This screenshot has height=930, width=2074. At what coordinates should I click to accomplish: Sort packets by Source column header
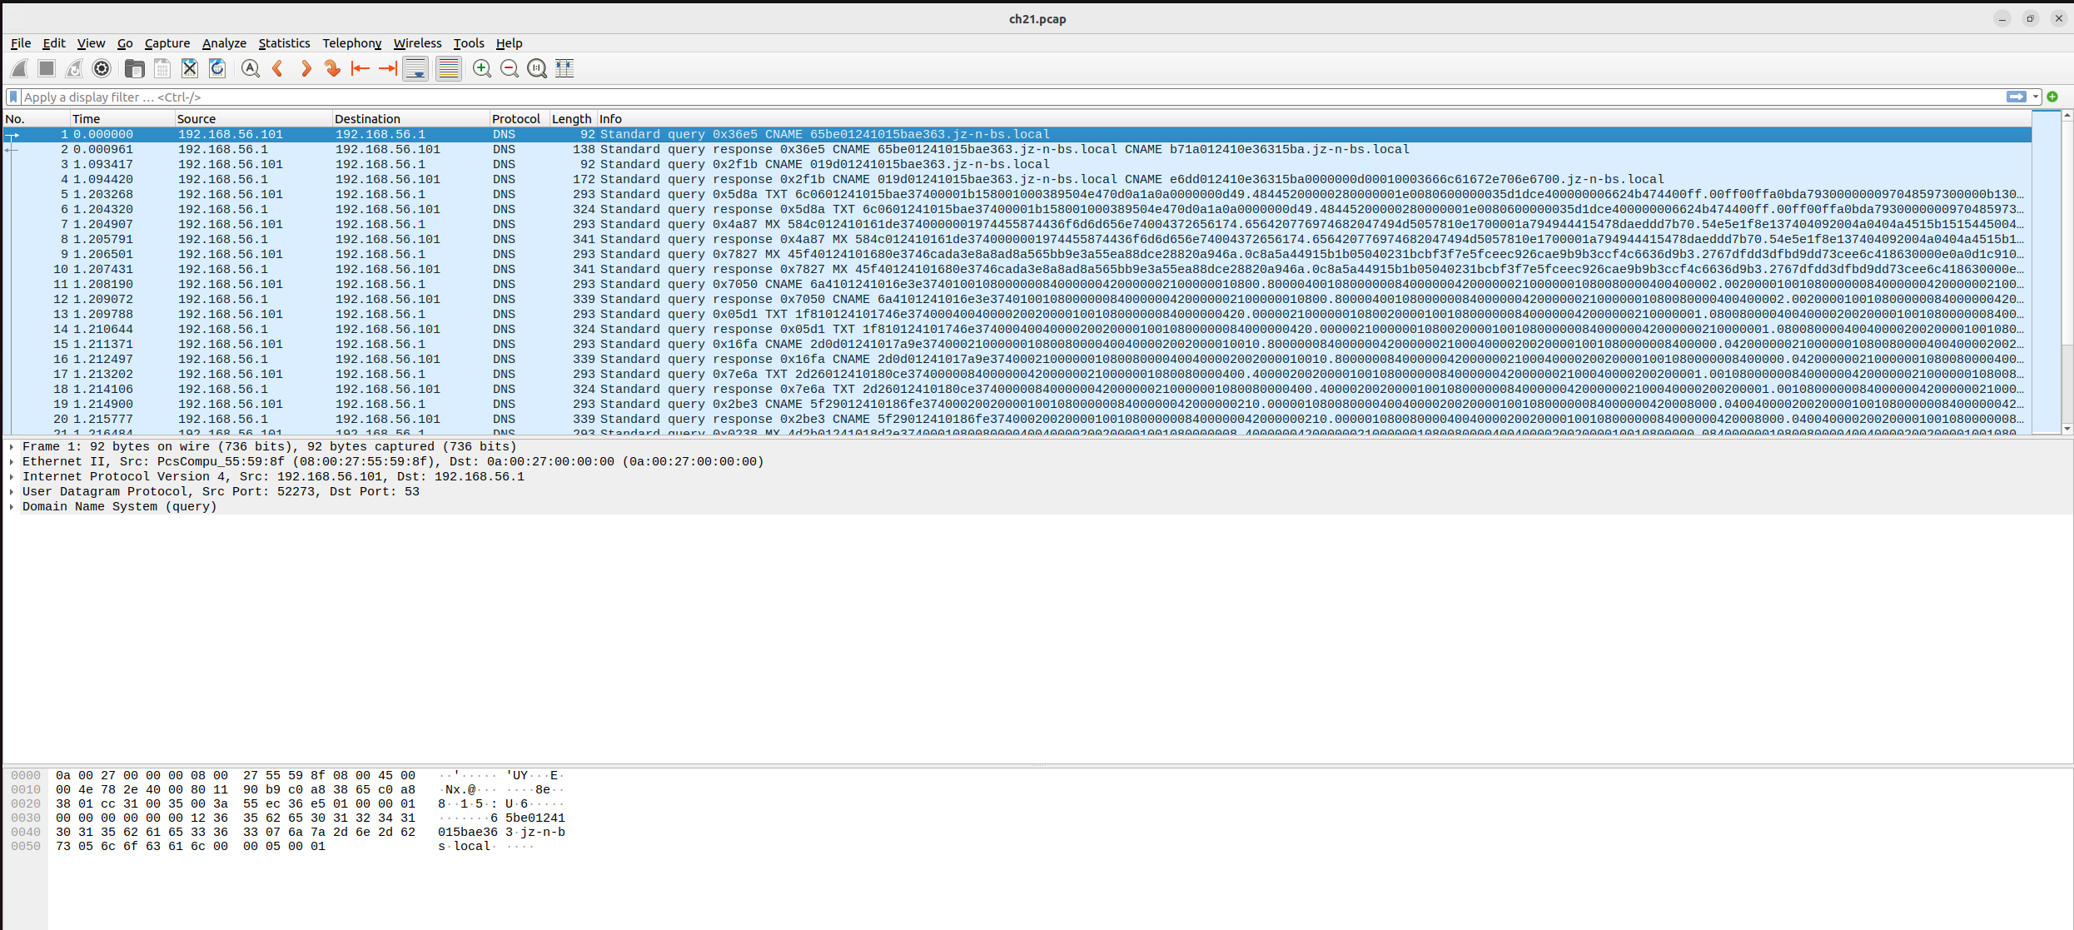pos(253,119)
